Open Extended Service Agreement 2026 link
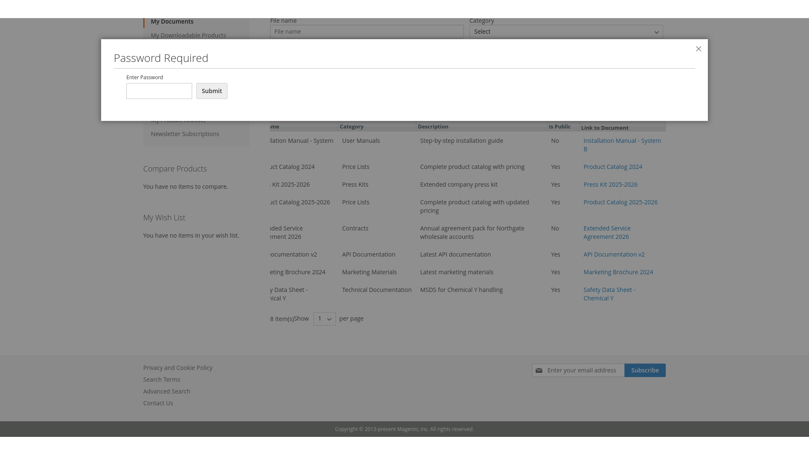 click(x=607, y=233)
